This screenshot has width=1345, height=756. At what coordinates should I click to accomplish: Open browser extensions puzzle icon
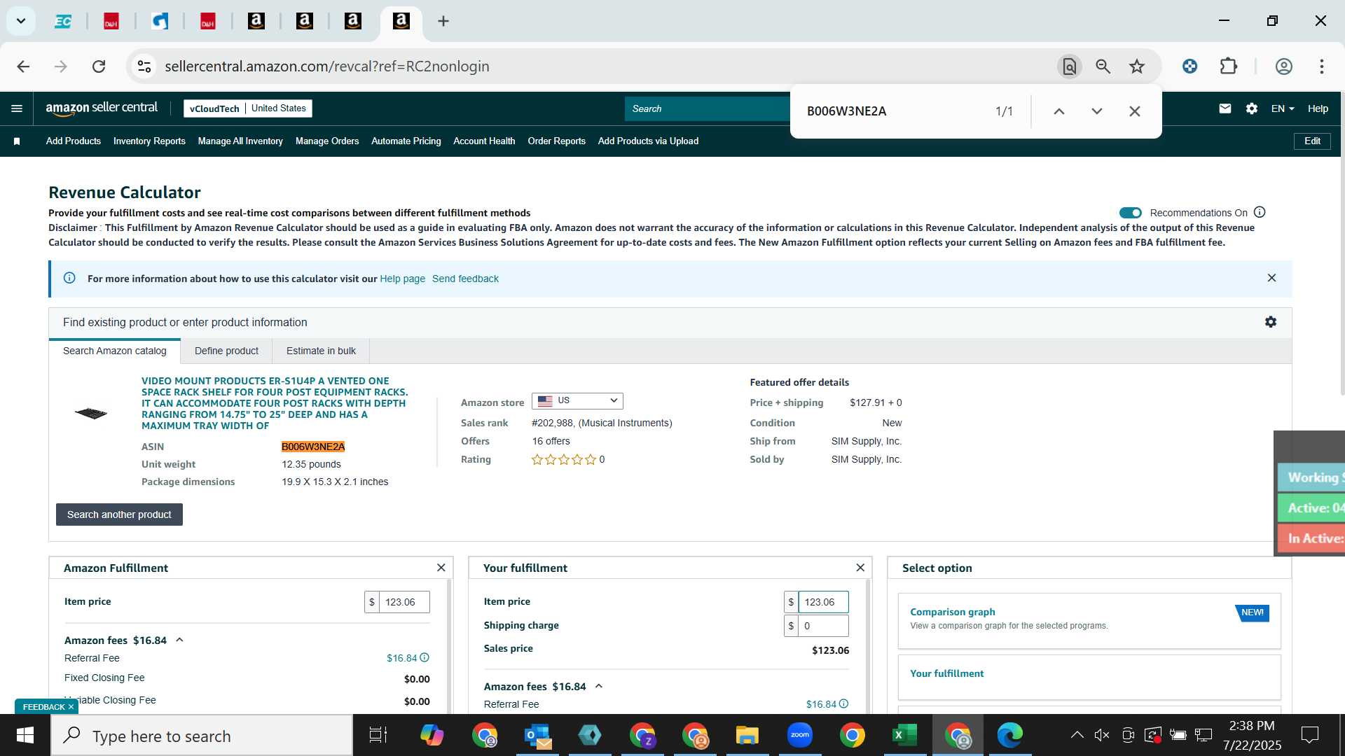(1229, 66)
